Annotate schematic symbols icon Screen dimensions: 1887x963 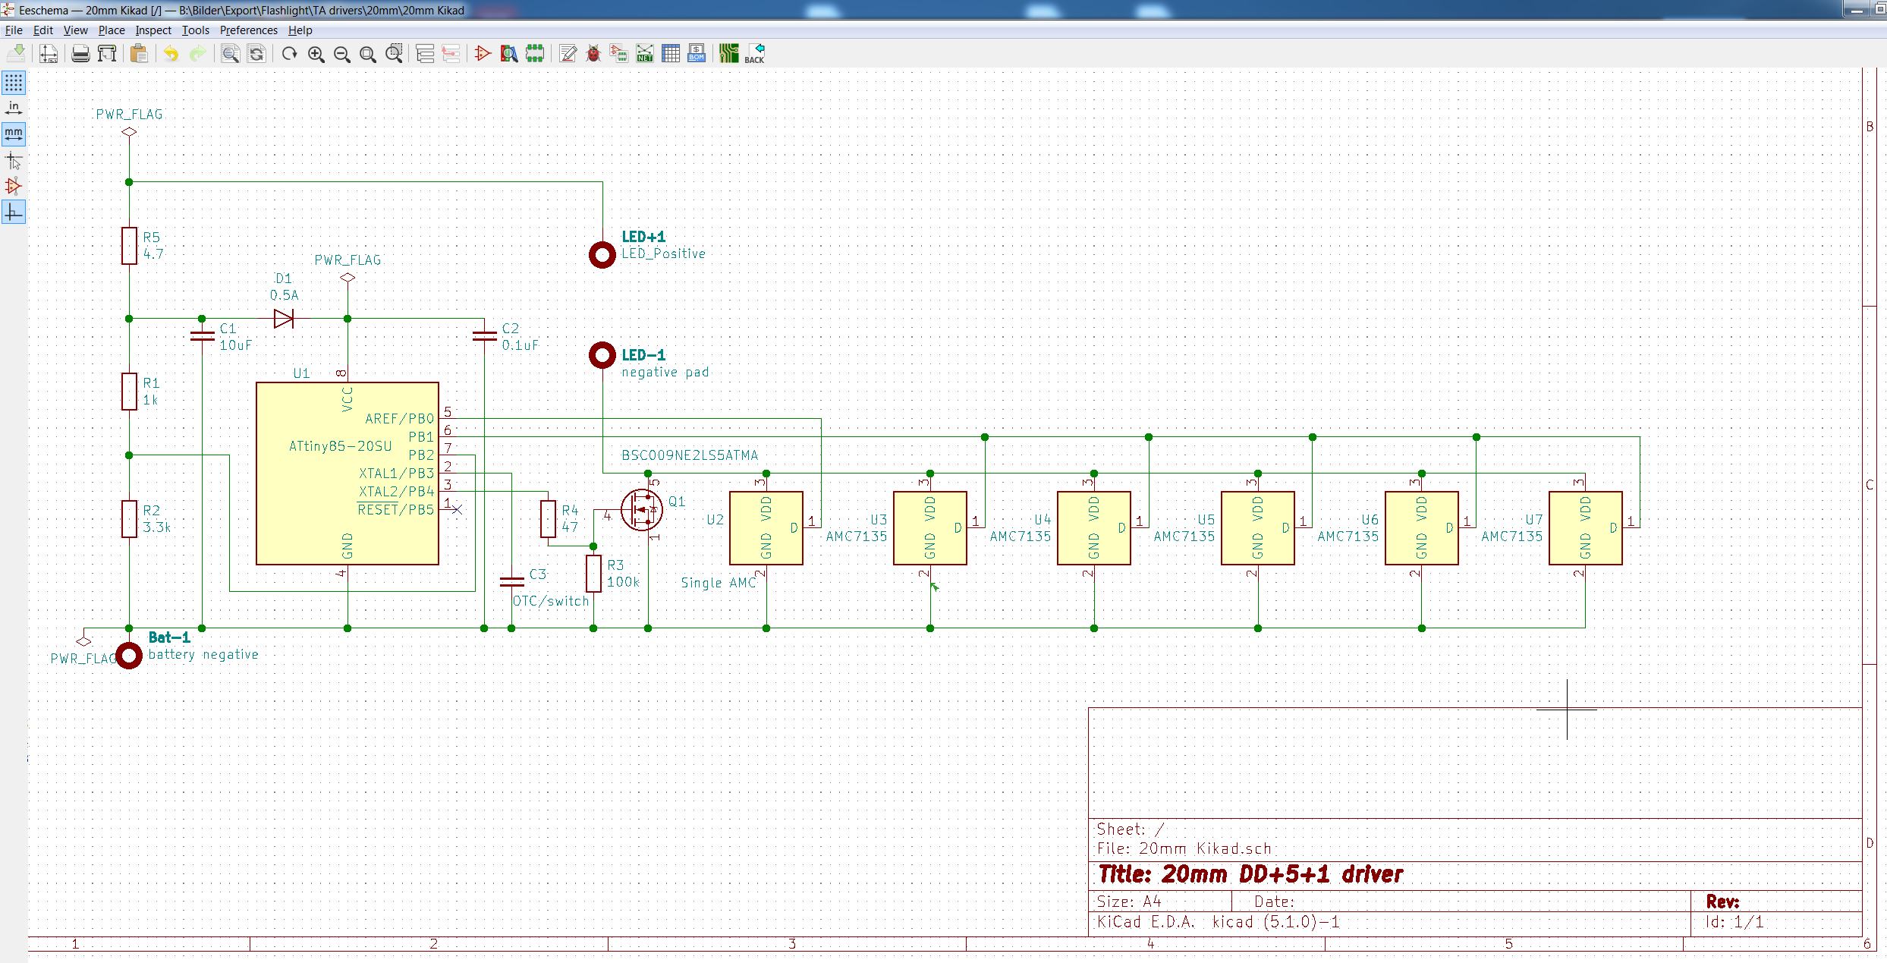(568, 53)
